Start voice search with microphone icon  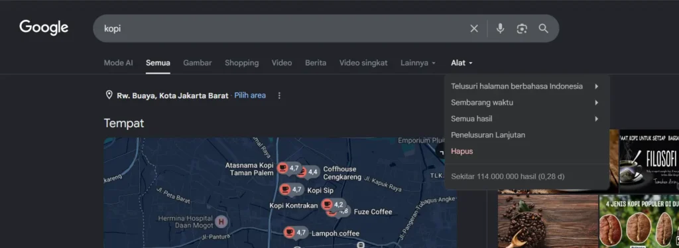(500, 29)
